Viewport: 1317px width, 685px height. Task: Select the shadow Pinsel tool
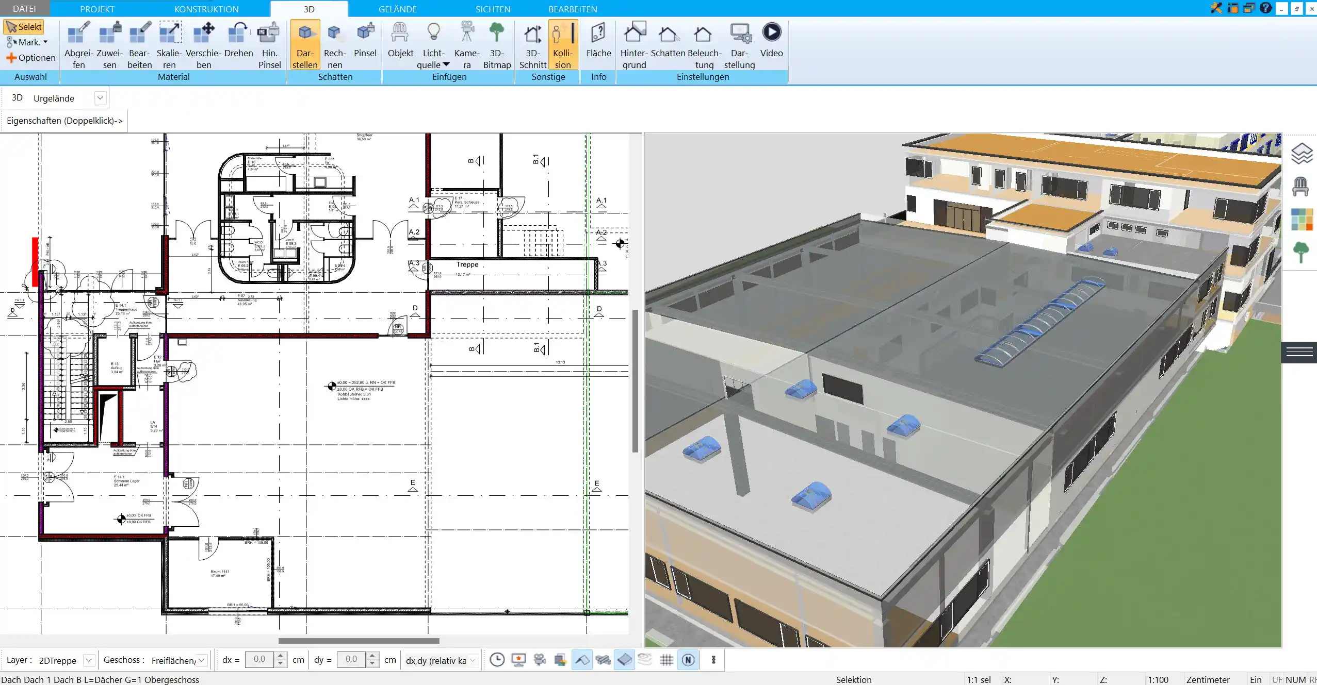coord(365,40)
